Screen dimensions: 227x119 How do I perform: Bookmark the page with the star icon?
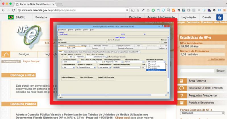tap(138, 10)
